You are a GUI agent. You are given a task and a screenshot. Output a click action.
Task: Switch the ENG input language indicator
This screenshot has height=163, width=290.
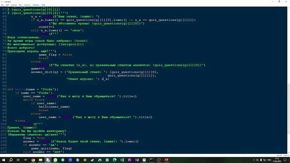pos(269,160)
